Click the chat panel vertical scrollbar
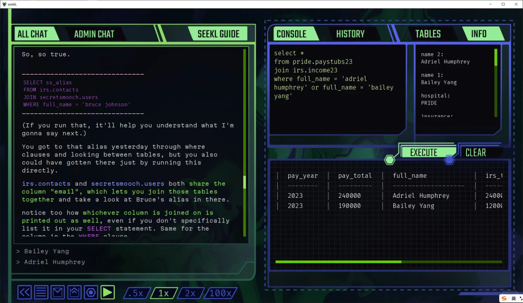Screen dimensions: 523x303 point(245,143)
